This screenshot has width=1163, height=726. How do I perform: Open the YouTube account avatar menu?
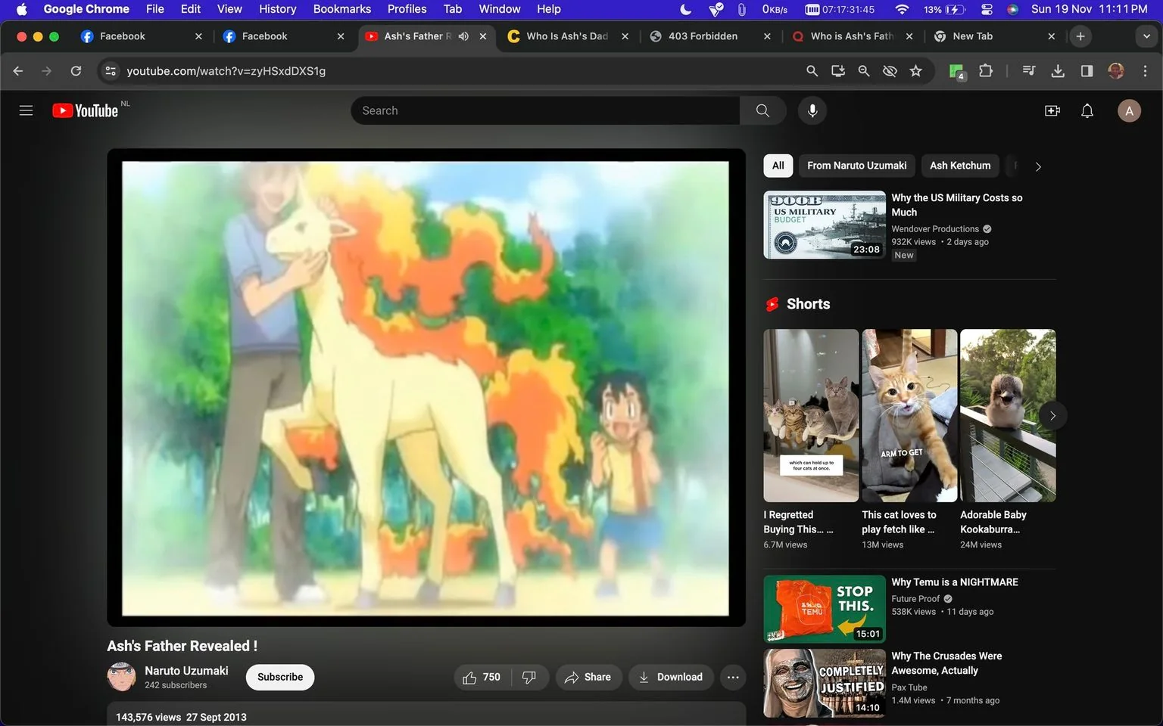tap(1129, 110)
